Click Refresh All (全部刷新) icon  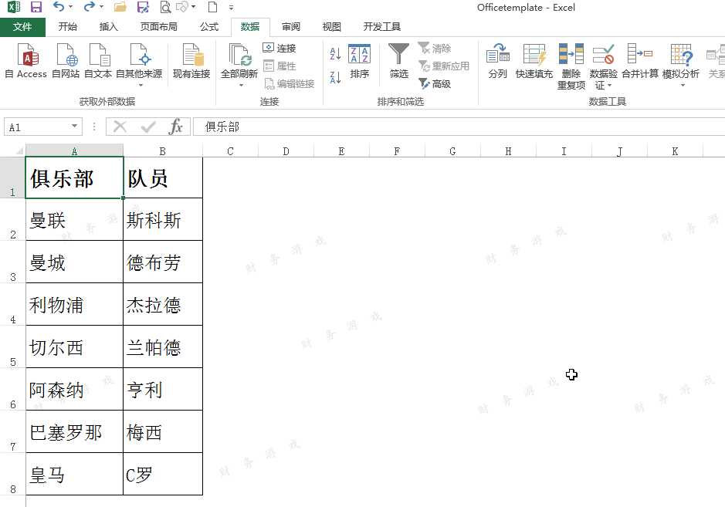point(239,56)
